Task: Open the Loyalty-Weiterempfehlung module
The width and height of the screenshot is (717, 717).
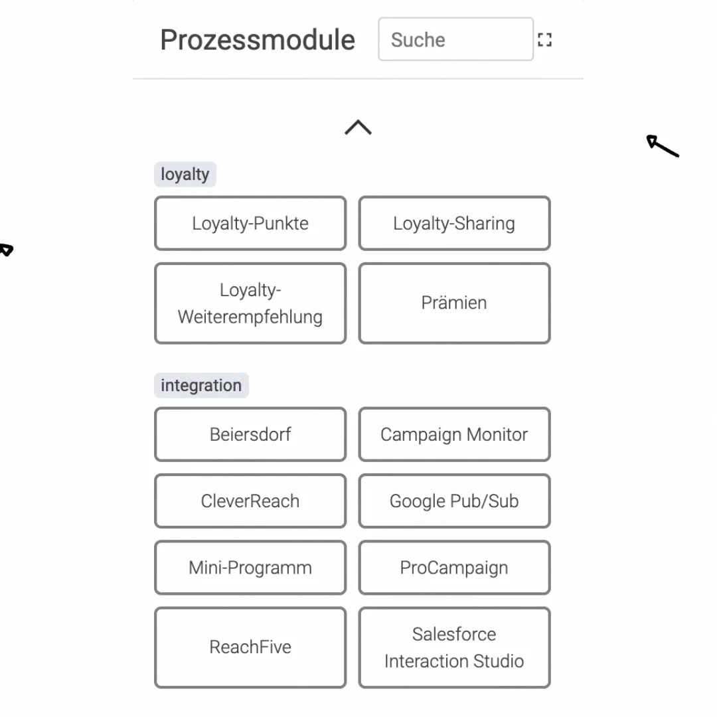Action: coord(250,303)
